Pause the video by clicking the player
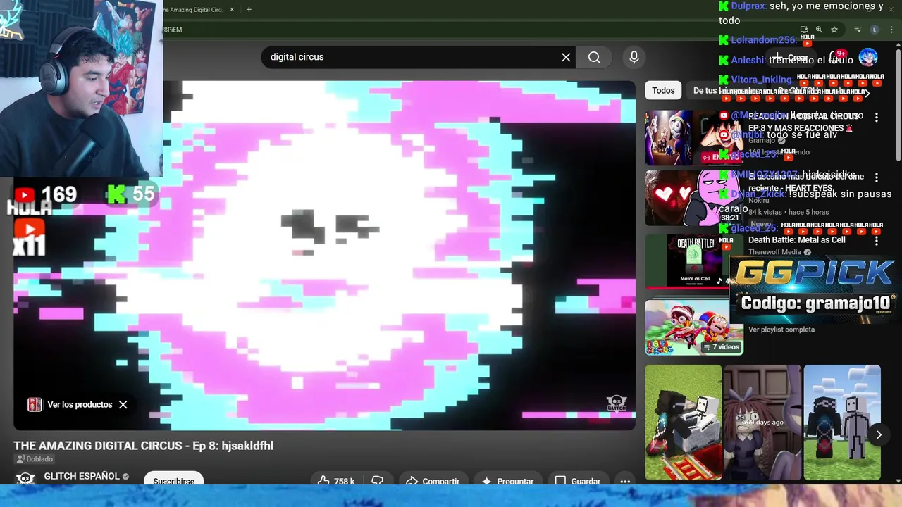The image size is (902, 507). [324, 255]
